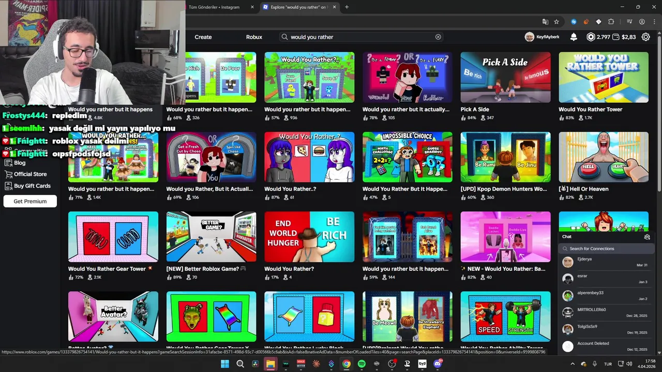
Task: Open the Would You Rather Tower thumbnail
Action: click(603, 77)
